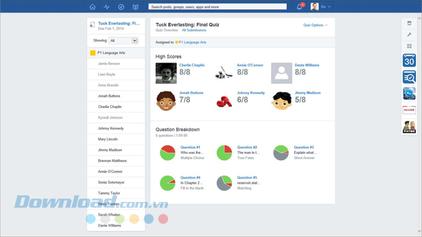
Task: Open Johnny Kennedy high score link
Action: (251, 93)
